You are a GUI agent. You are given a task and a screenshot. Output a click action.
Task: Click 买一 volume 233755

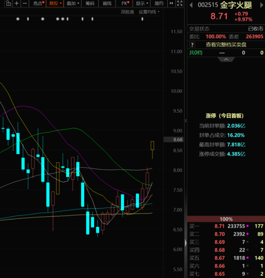(x=236, y=226)
